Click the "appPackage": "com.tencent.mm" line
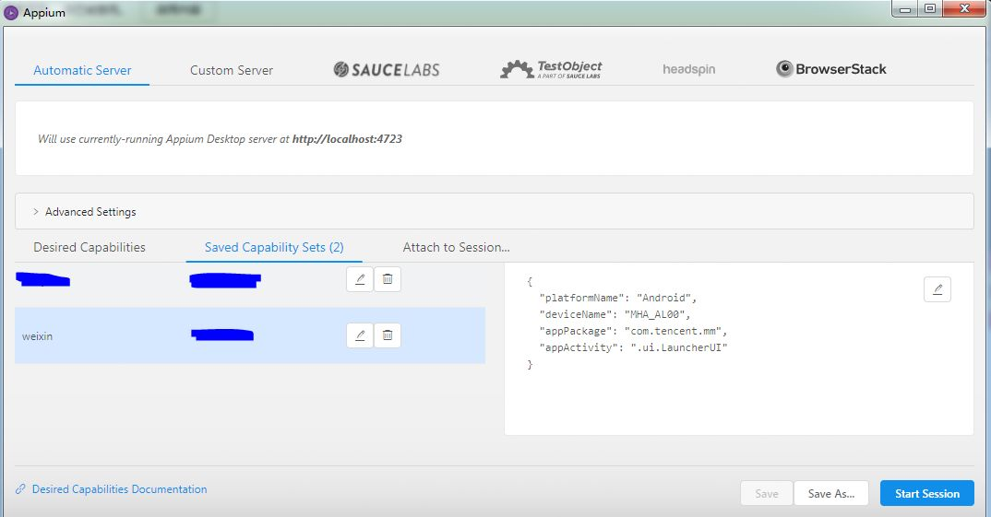 click(x=633, y=331)
